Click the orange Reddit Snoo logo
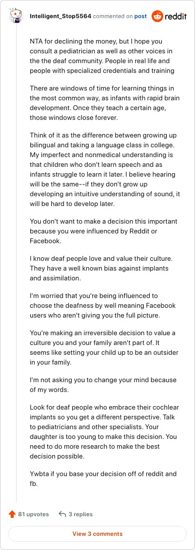 (157, 16)
